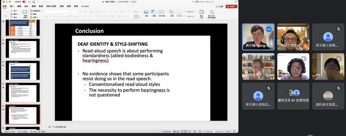
Task: Click the create PDF and share link icon
Action: (x=212, y=12)
